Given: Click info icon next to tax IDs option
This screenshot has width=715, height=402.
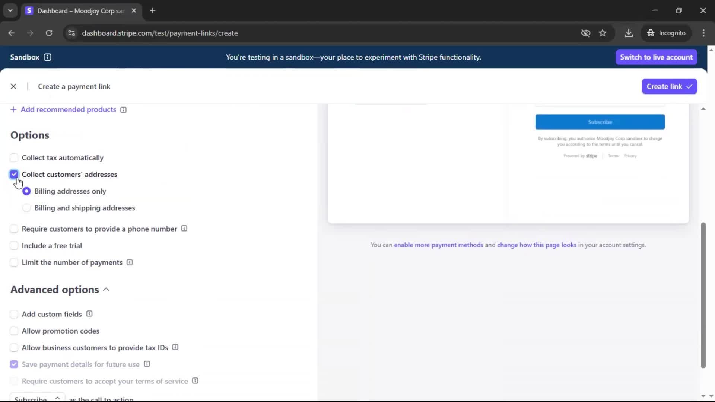Looking at the screenshot, I should (175, 347).
